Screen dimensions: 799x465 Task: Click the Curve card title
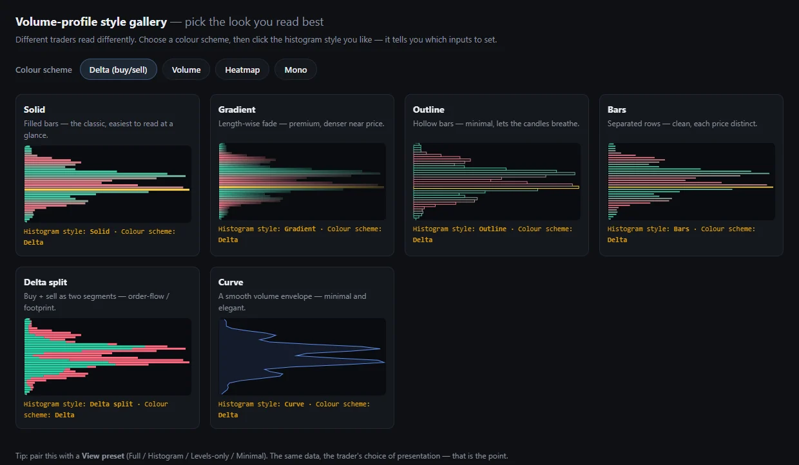click(231, 282)
